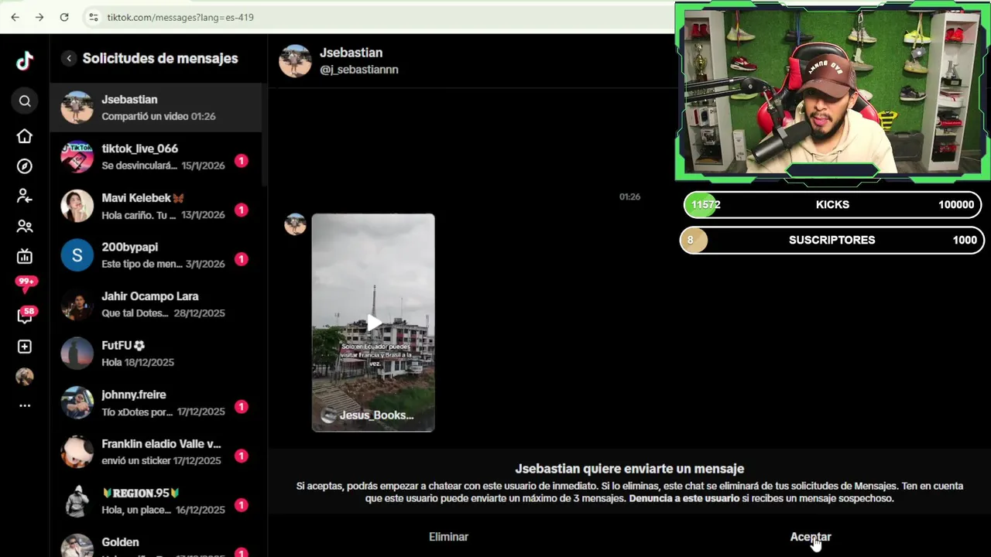The height and width of the screenshot is (557, 991).
Task: Open the Explore compass icon
Action: pyautogui.click(x=25, y=166)
